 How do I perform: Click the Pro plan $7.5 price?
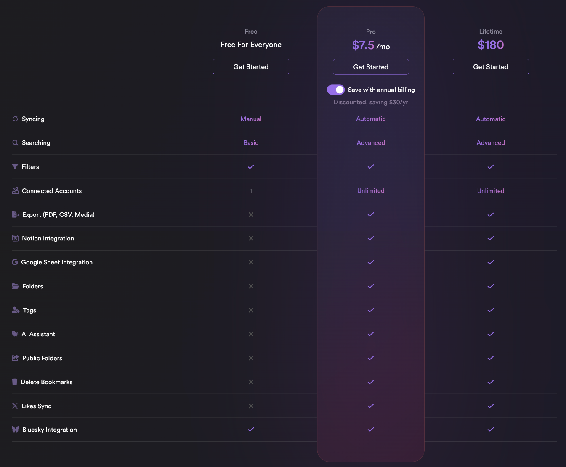363,45
